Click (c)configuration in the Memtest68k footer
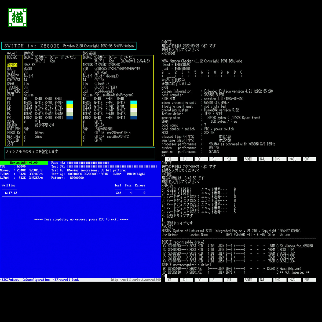322x322 pixels. 36,280
